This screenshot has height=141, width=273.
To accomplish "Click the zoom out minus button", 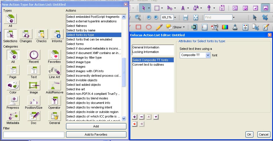I will point(149,17).
